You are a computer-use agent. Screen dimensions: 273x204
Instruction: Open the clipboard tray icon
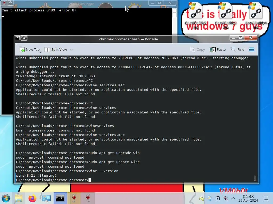click(x=218, y=198)
